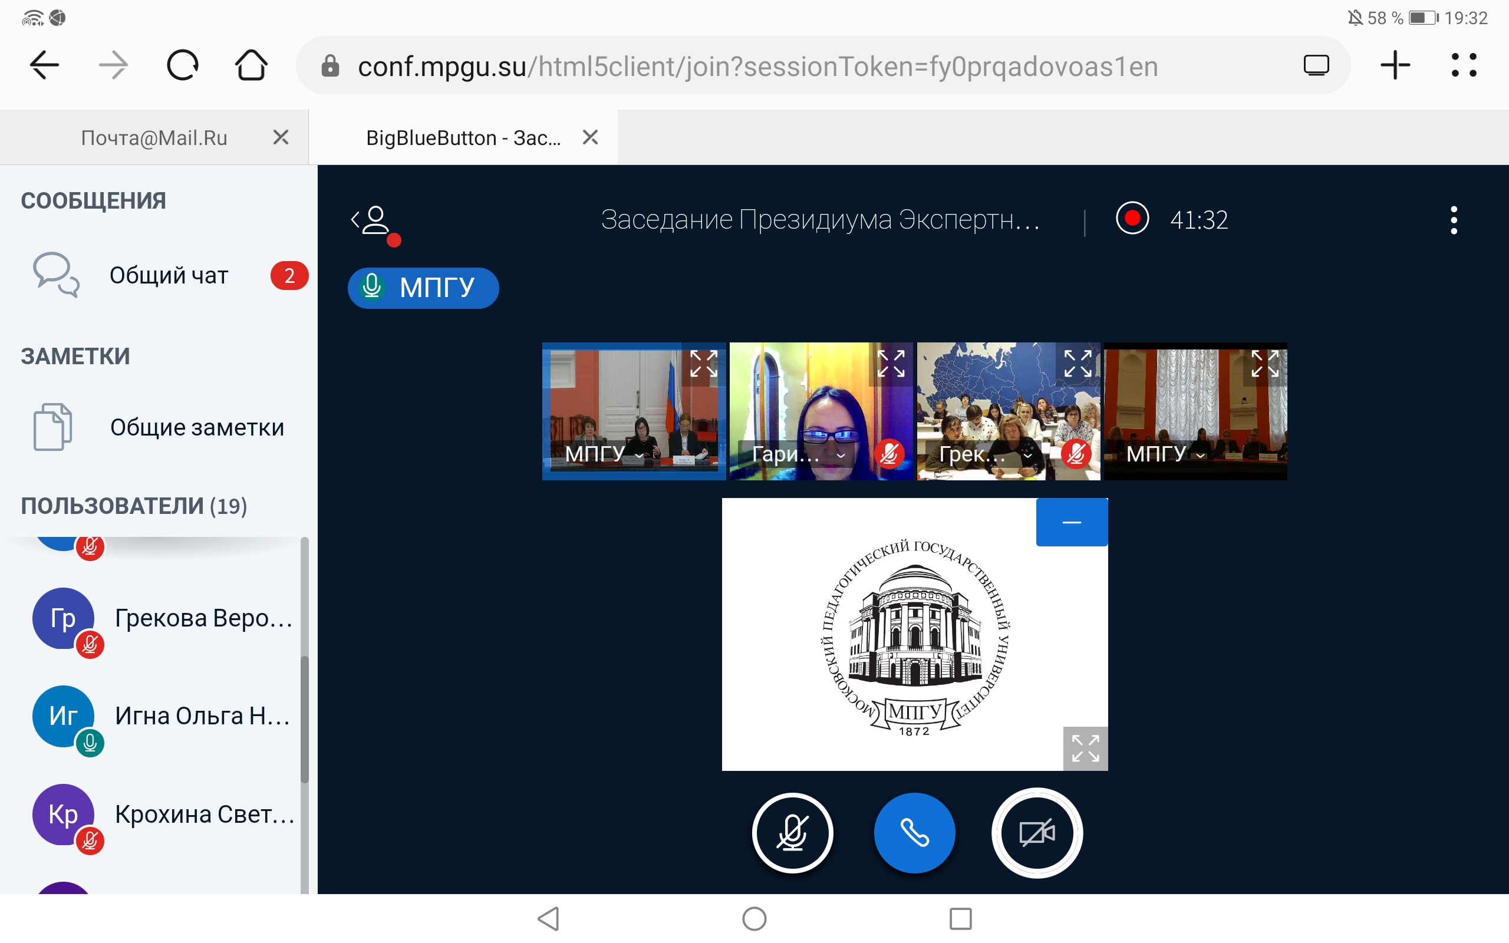
Task: Click the Кр user avatar
Action: click(63, 814)
